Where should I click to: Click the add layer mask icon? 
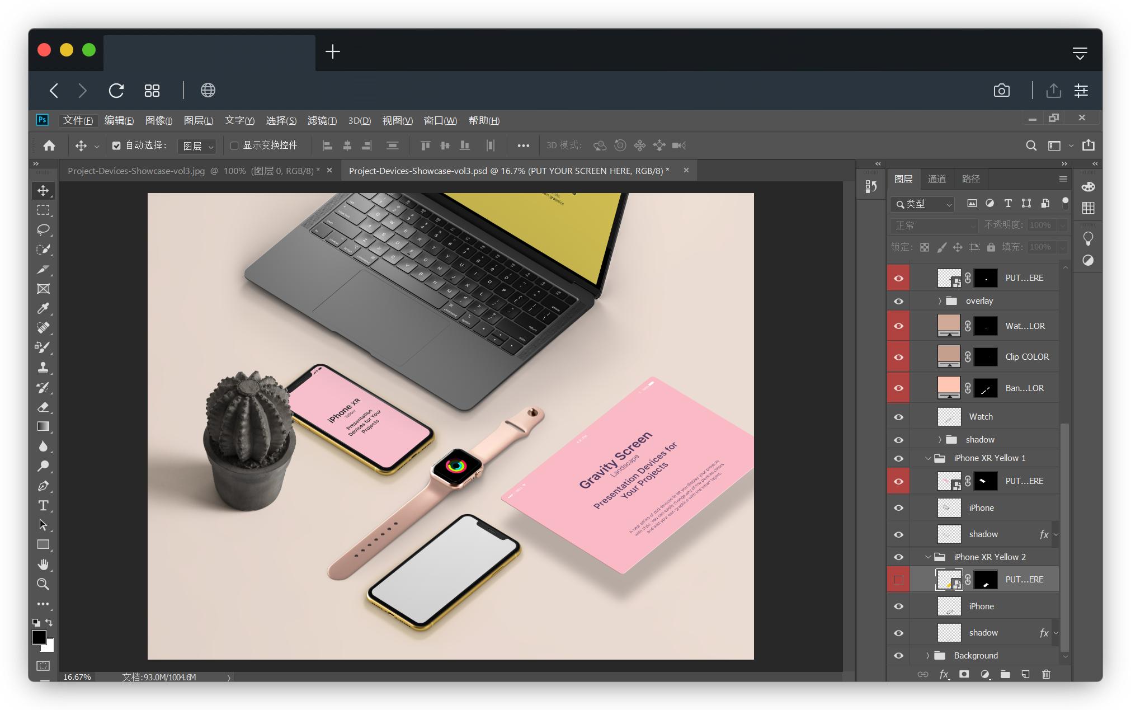964,674
